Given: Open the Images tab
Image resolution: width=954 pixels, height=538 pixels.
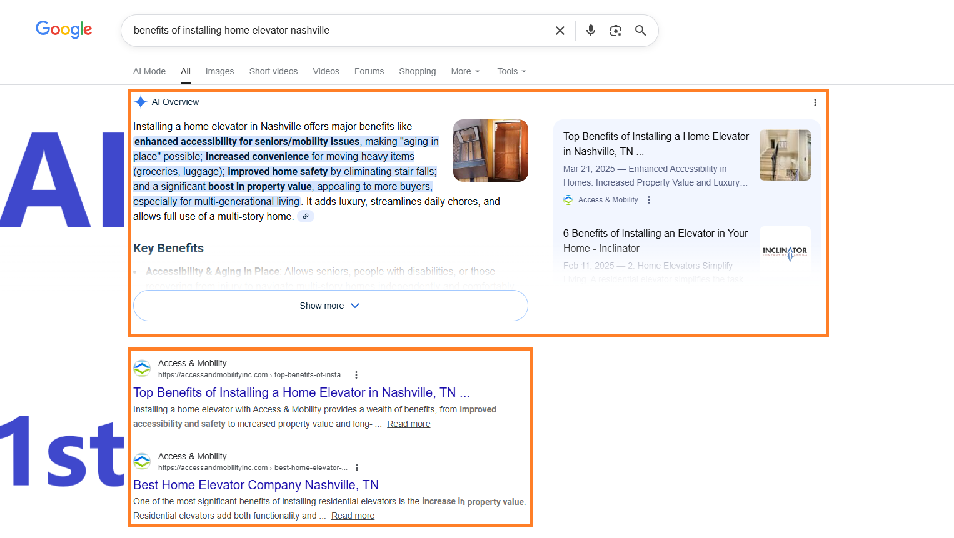Looking at the screenshot, I should tap(219, 71).
